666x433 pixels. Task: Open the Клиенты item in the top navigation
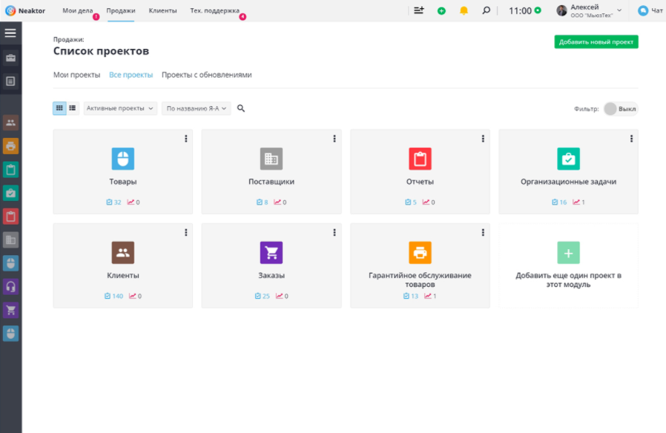[x=162, y=10]
